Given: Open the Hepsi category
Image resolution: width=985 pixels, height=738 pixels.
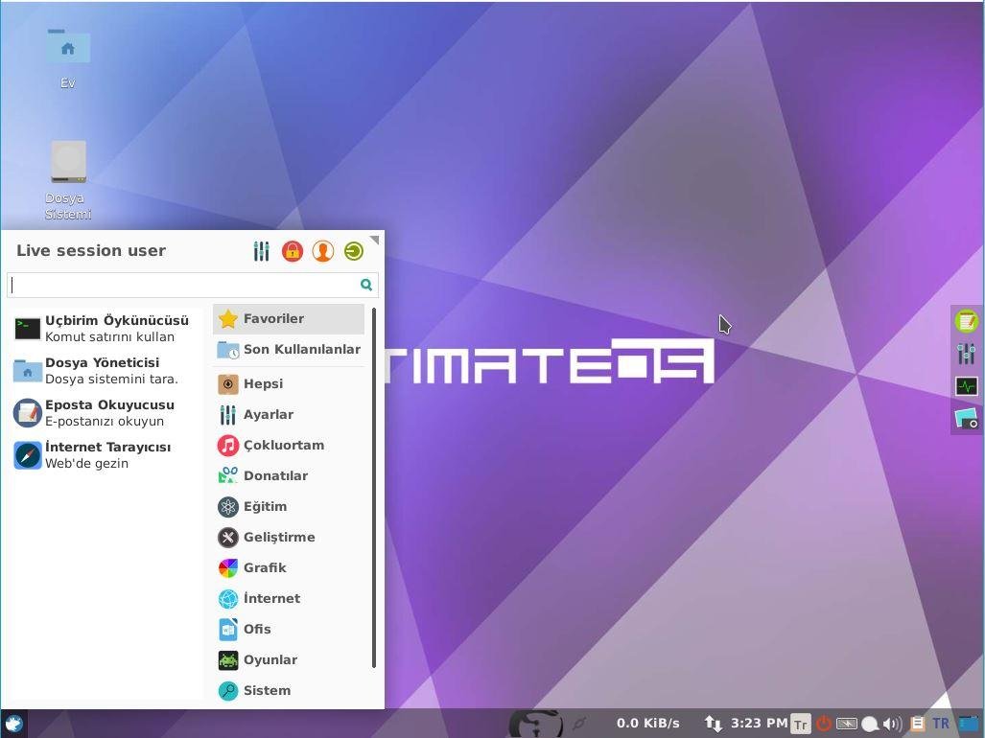Looking at the screenshot, I should point(289,383).
